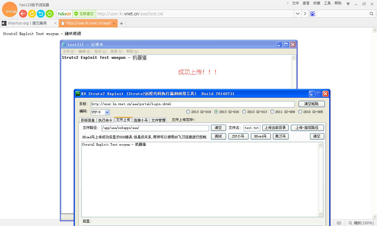Open the browser 帮助 menu

tap(338, 3)
